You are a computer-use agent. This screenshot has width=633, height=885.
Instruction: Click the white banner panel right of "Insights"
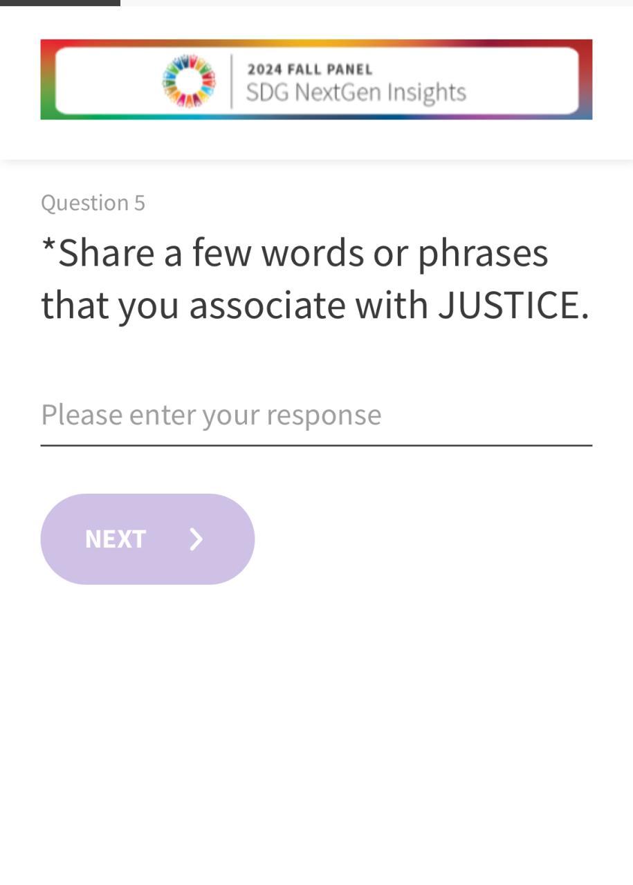click(x=522, y=81)
